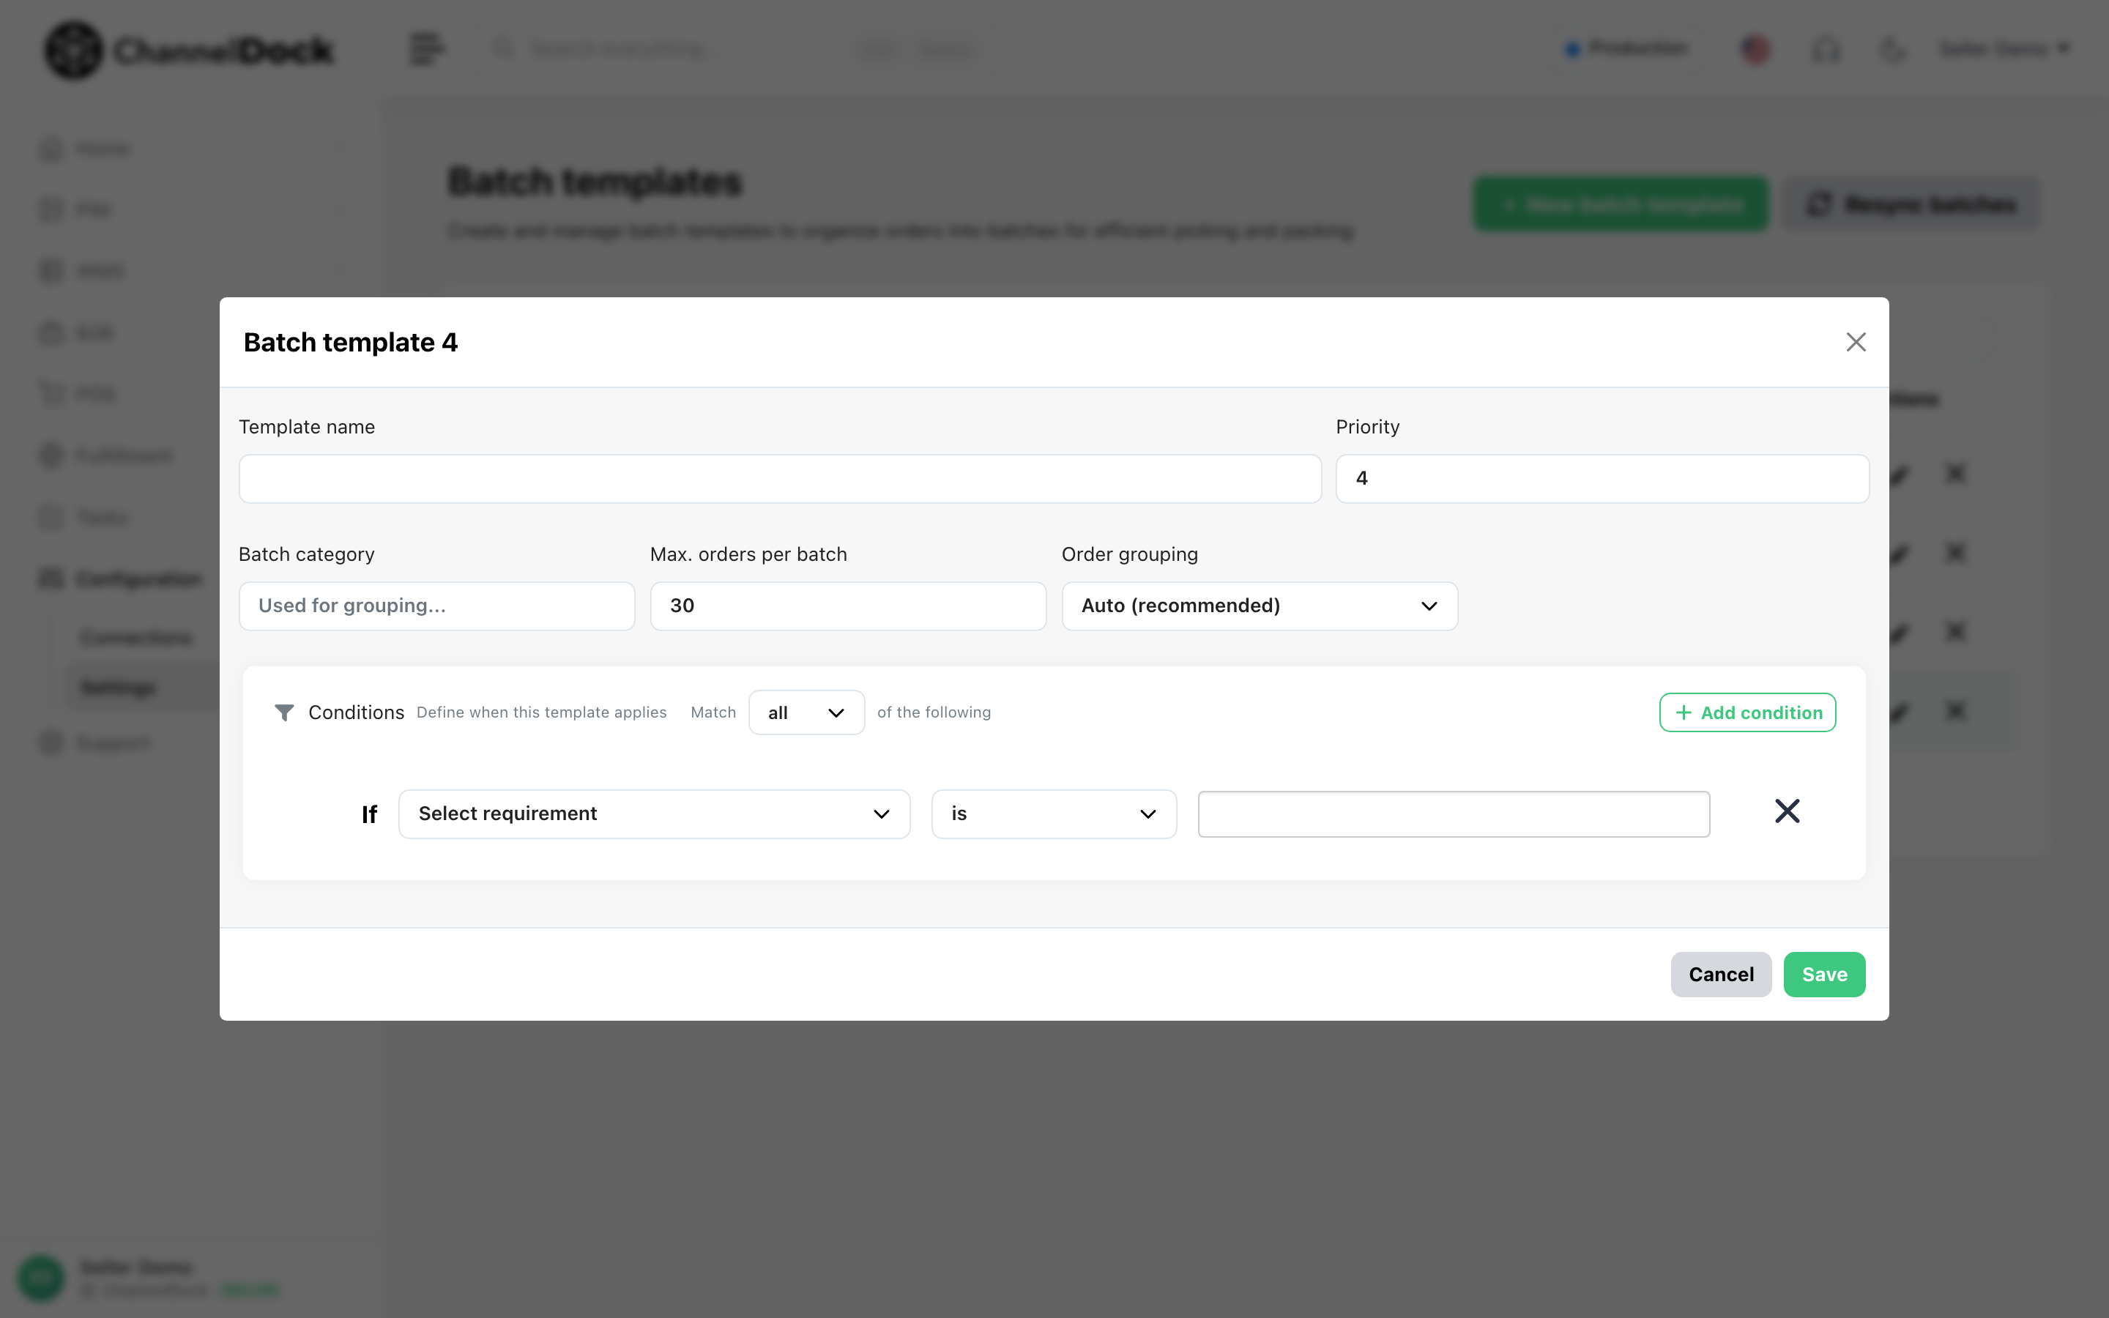The width and height of the screenshot is (2109, 1318).
Task: Open the Match all dropdown
Action: 806,712
